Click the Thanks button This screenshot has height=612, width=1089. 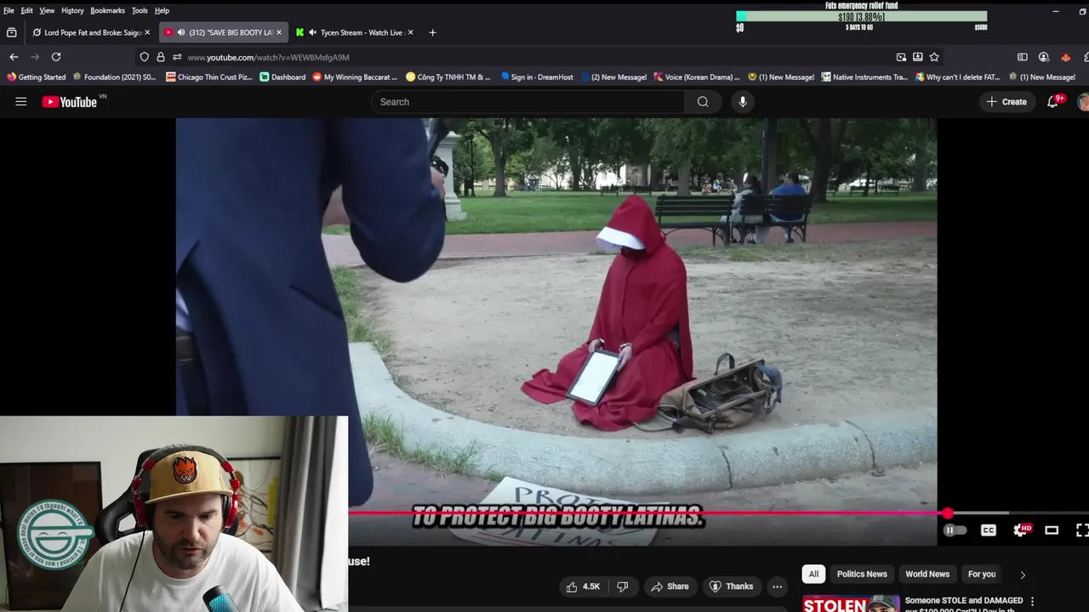click(732, 586)
